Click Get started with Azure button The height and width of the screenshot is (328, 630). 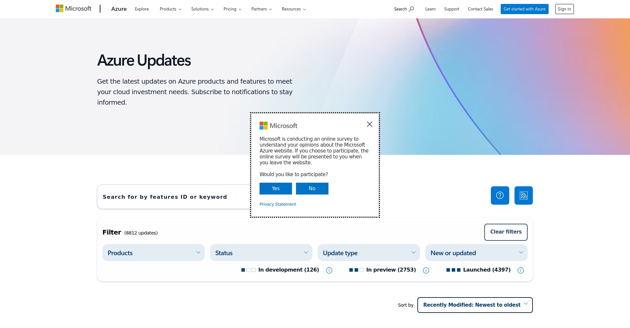pos(524,9)
